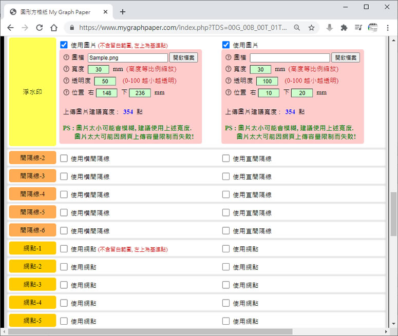398x336 pixels.
Task: Click the download arrow extension icon
Action: 330,27
